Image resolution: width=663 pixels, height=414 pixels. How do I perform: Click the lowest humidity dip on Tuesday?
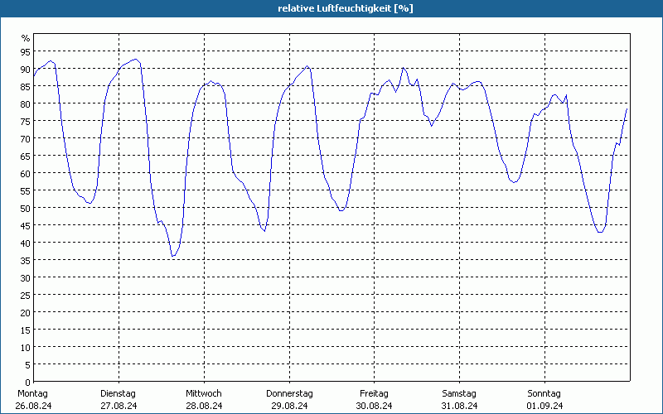(x=172, y=256)
